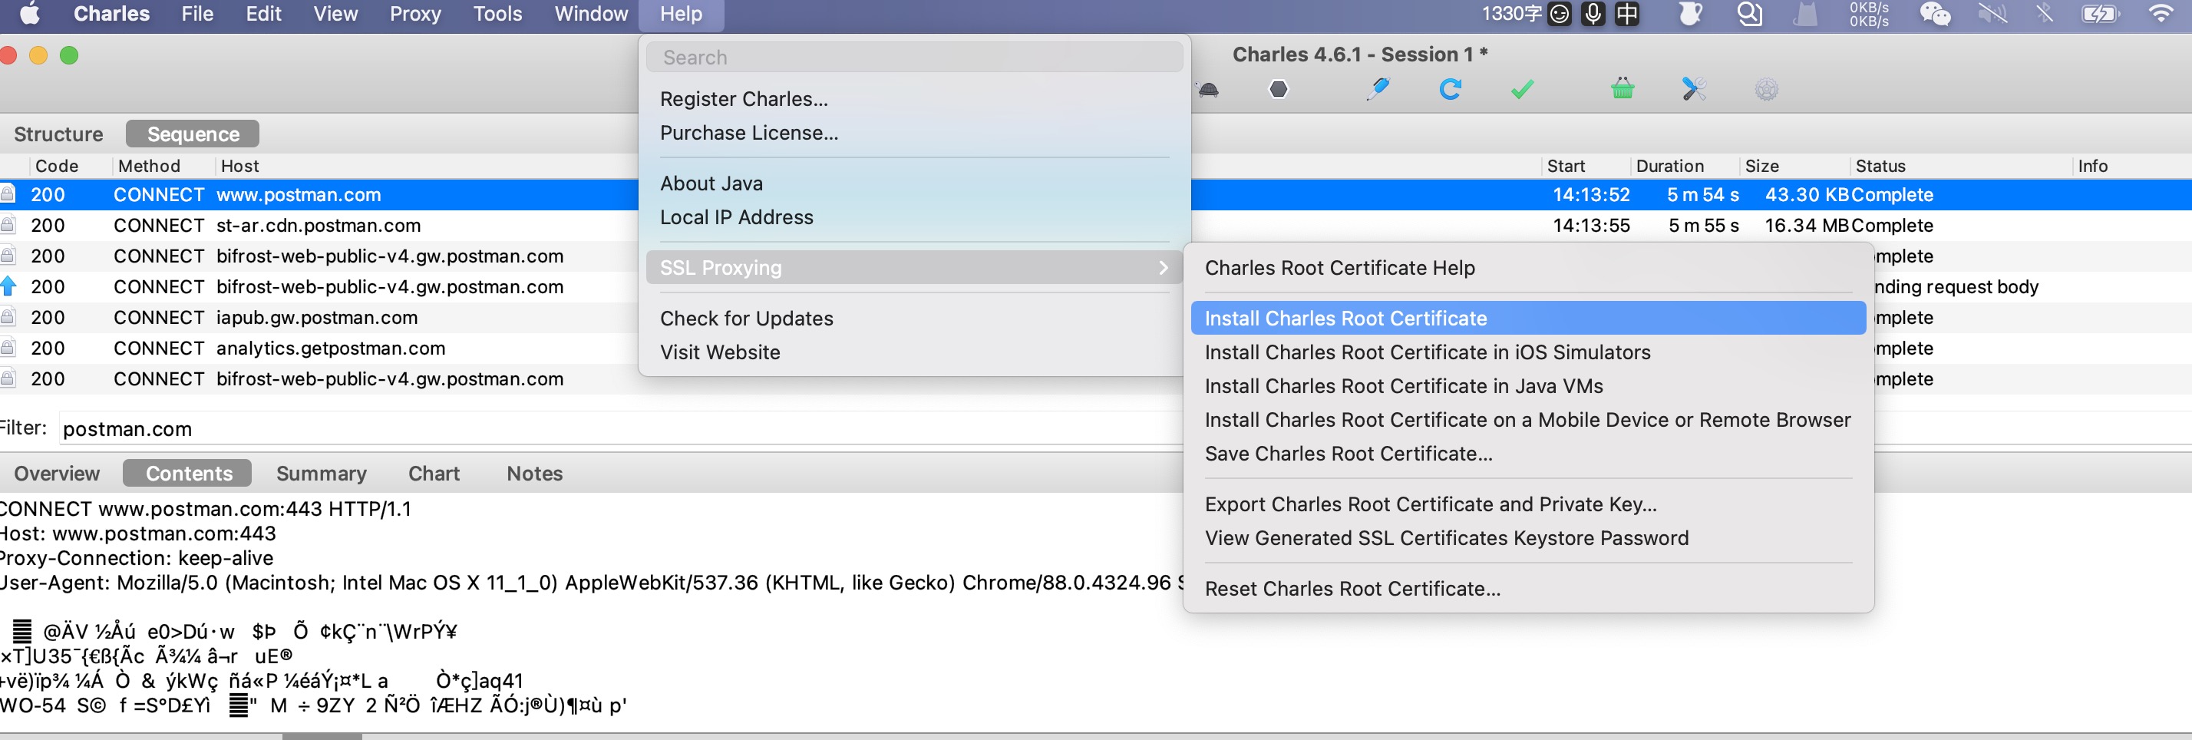Click the Chinese input method icon
The width and height of the screenshot is (2192, 740).
pyautogui.click(x=1627, y=15)
